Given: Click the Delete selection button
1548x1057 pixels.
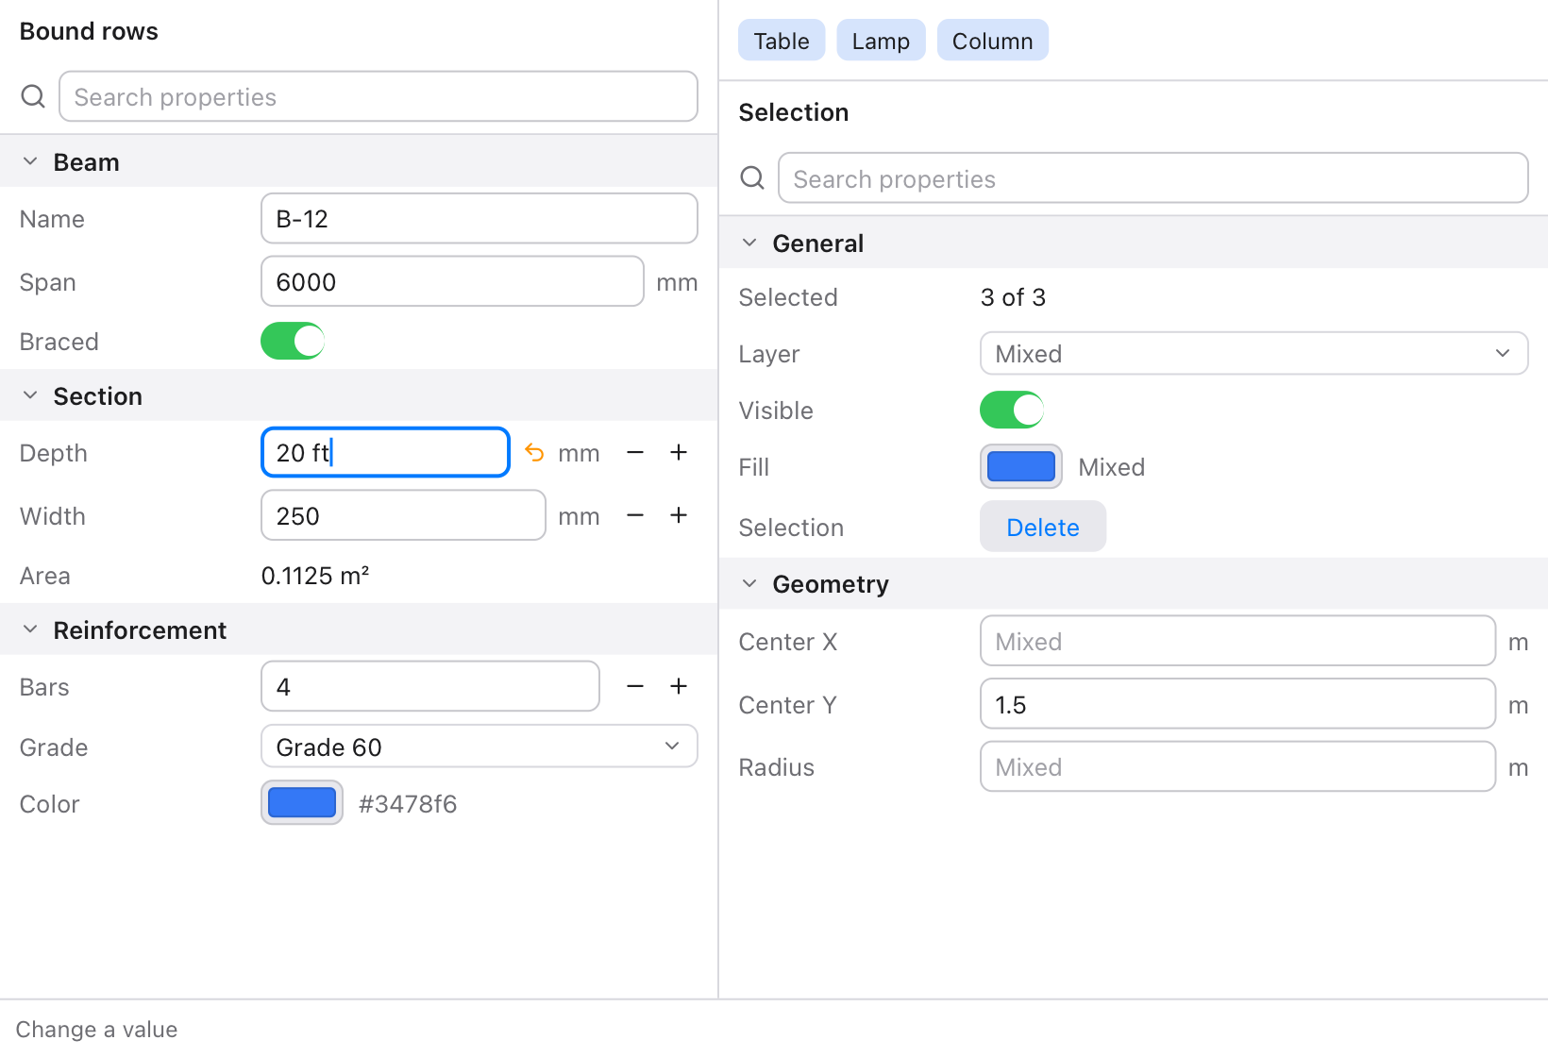Looking at the screenshot, I should tap(1043, 527).
